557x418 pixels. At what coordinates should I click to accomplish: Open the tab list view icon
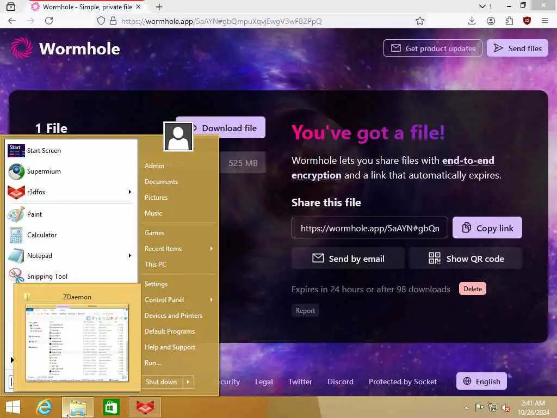coord(11,7)
